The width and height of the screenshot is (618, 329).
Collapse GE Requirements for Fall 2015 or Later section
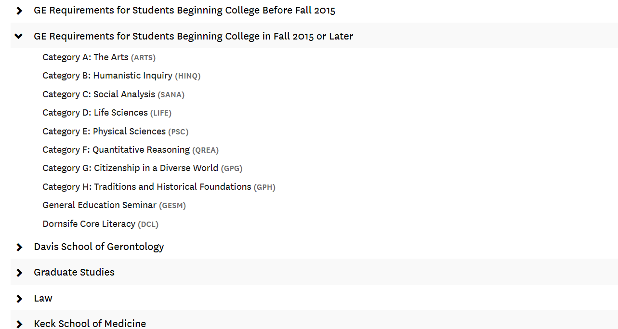click(193, 36)
